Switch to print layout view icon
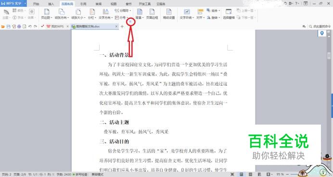The width and height of the screenshot is (333, 177). [x=242, y=175]
